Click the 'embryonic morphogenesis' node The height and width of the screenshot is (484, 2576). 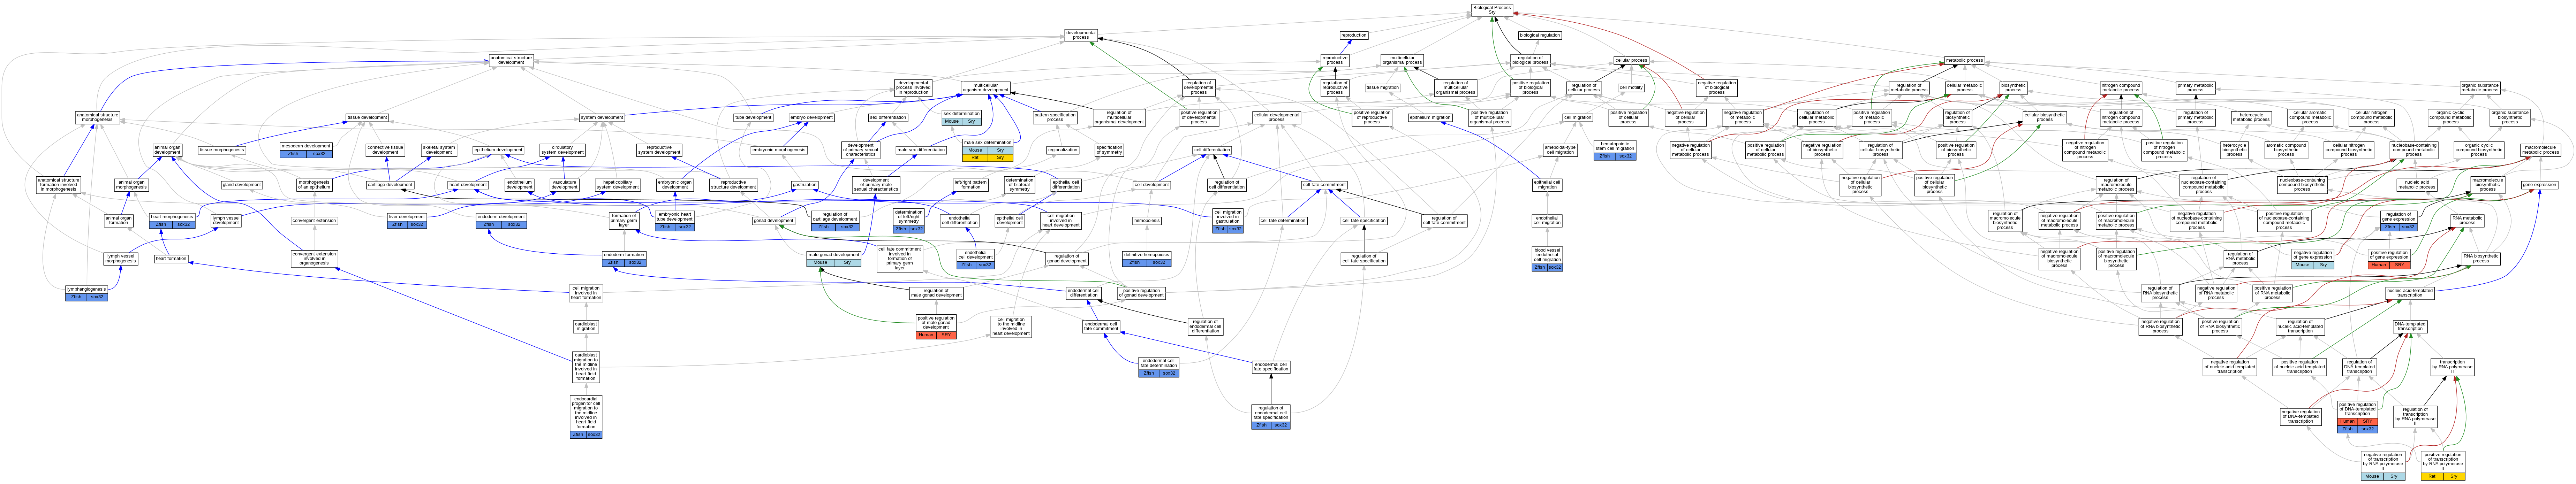point(779,150)
